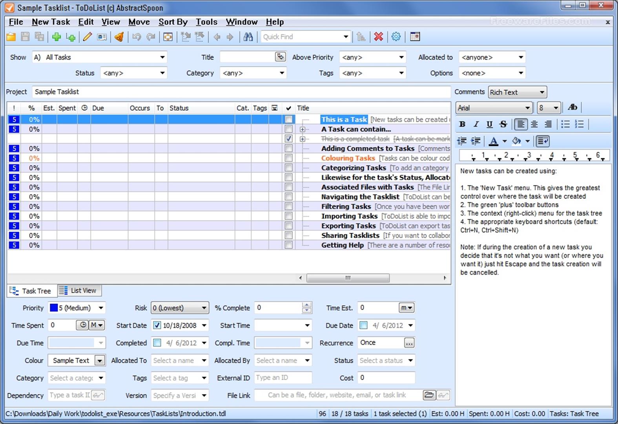The image size is (618, 424).
Task: Click the bulleted list icon in comments
Action: (x=565, y=124)
